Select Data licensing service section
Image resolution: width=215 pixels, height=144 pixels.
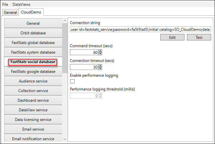(33, 120)
